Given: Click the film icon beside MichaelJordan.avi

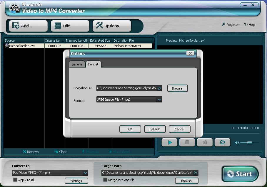Looking at the screenshot, I should (7, 46).
